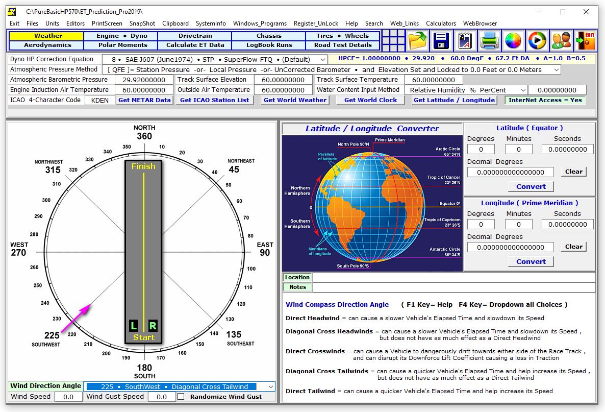Viewport: 605px width, 412px height.
Task: Save data using the floppy disk icon
Action: 441,40
